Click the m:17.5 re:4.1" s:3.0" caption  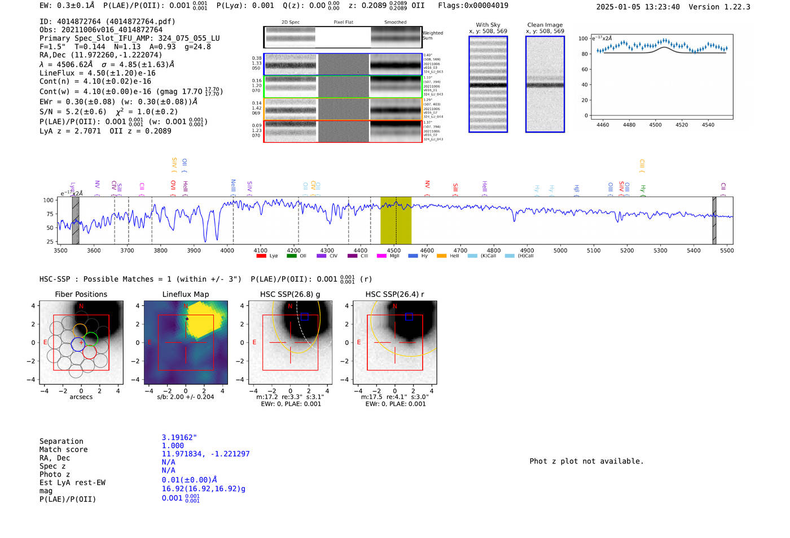[395, 397]
